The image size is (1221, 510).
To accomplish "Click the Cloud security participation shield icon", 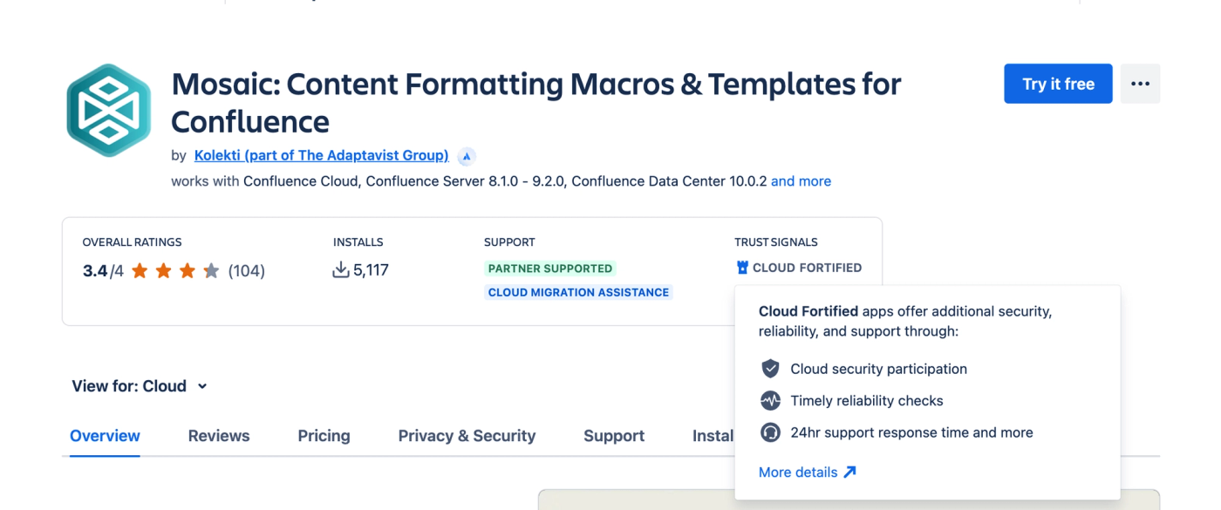I will coord(770,369).
